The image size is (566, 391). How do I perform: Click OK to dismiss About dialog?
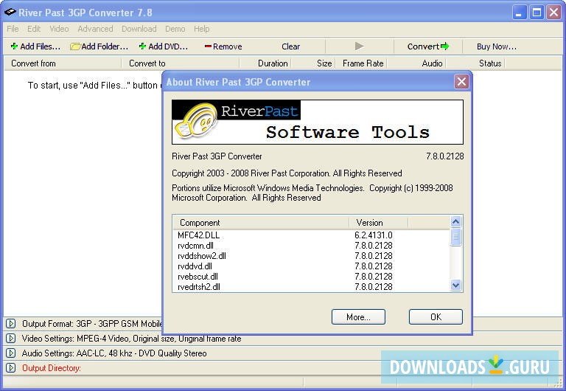[436, 317]
